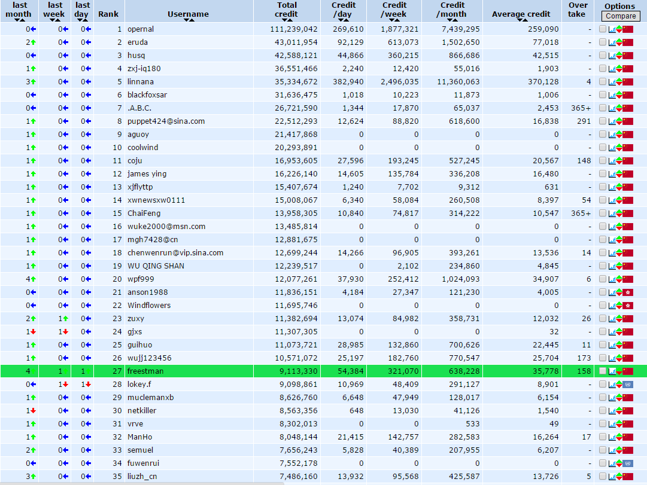Screen dimensions: 647x485
Task: Click the Hong Kong flag for anson1988
Action: point(628,292)
